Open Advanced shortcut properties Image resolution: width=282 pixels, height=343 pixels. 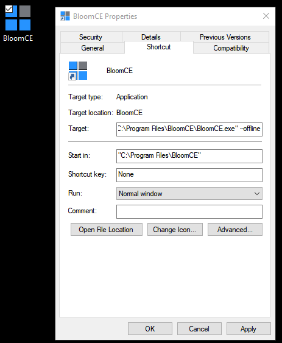(x=235, y=230)
